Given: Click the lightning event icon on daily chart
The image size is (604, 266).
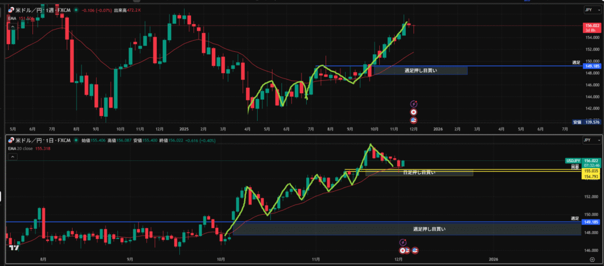Looking at the screenshot, I should coord(403,242).
